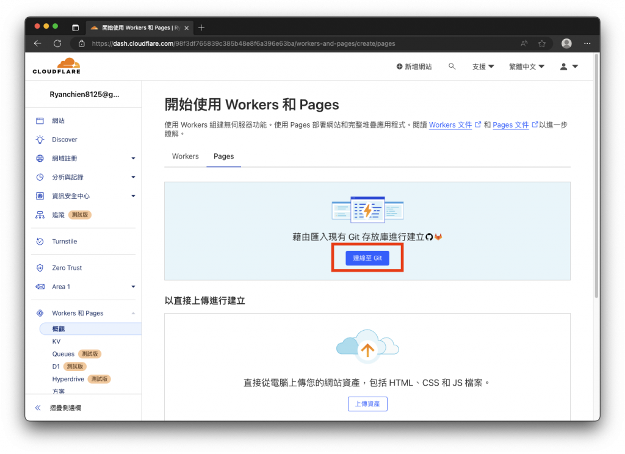
Task: Open Hyperdrive in the sidebar
Action: (x=68, y=379)
